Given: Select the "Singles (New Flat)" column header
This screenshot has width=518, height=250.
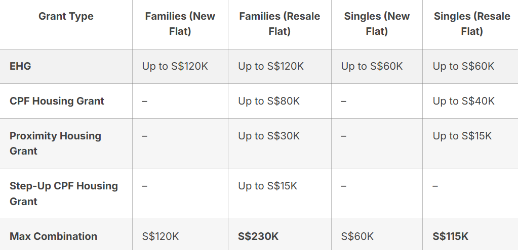Looking at the screenshot, I should pos(377,24).
